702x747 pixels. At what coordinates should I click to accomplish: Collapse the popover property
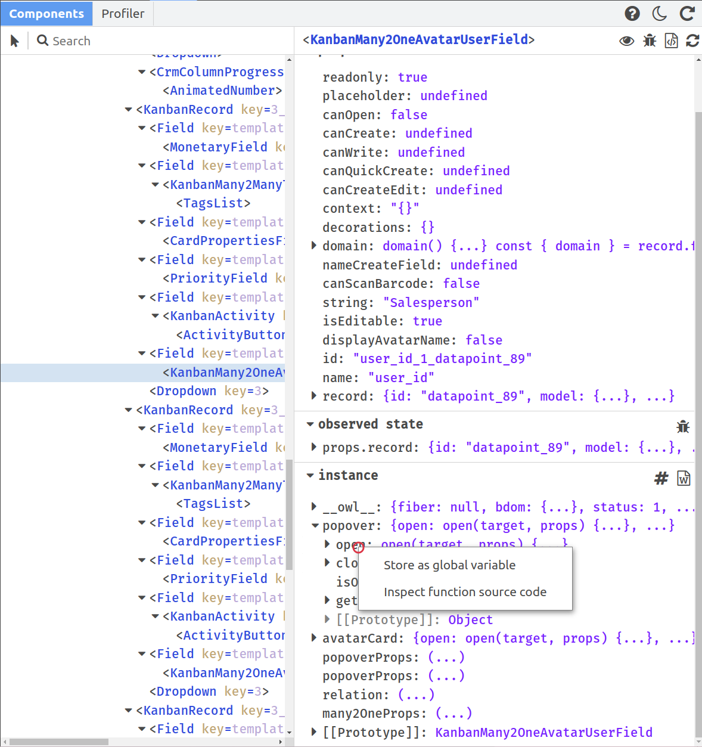(x=315, y=526)
